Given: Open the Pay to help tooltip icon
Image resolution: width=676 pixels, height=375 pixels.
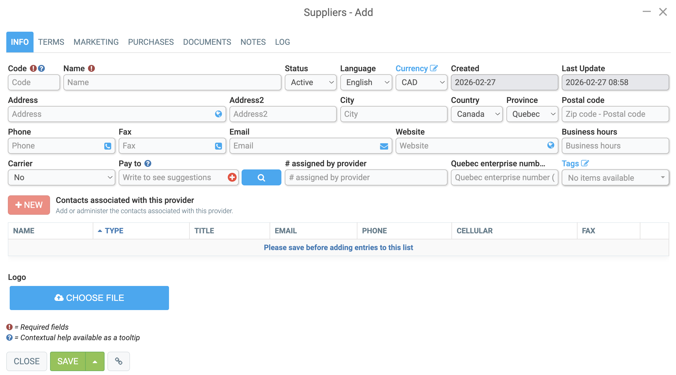Looking at the screenshot, I should [148, 164].
